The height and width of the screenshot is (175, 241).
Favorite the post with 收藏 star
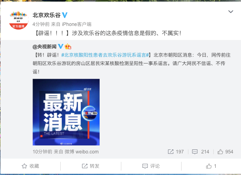pos(31,166)
